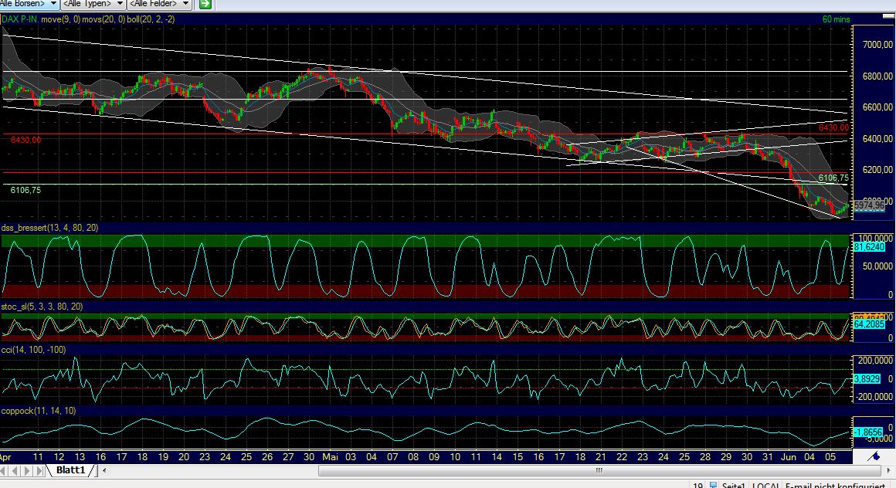Screen dimensions: 896x488
Task: Click the email status icon next to Seite1
Action: pyautogui.click(x=714, y=485)
